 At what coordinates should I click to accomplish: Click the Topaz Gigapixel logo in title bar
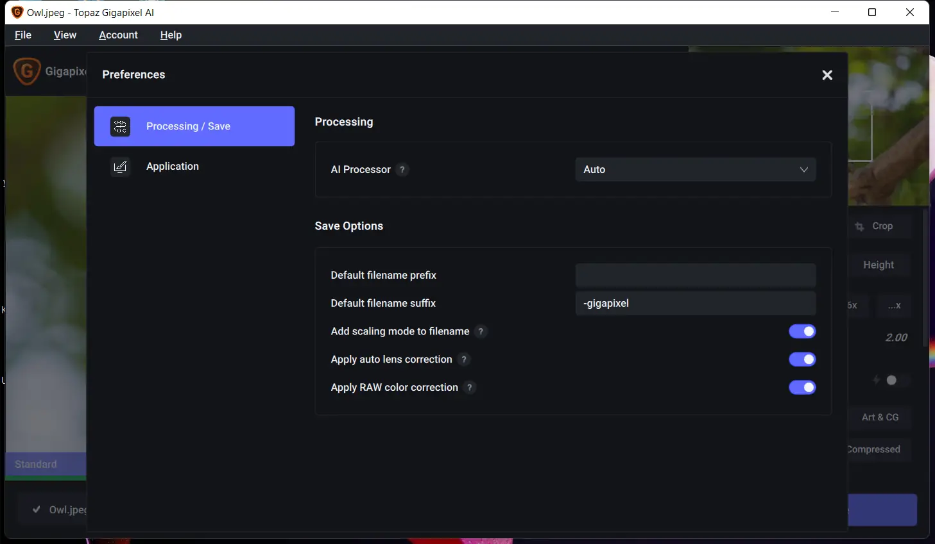pyautogui.click(x=17, y=12)
